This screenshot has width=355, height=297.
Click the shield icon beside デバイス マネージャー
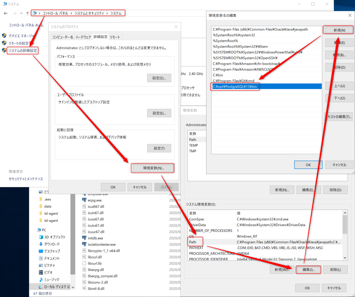tap(4, 36)
